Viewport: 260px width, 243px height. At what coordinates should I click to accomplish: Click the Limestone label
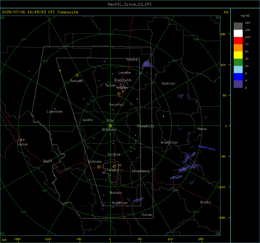pyautogui.click(x=55, y=112)
